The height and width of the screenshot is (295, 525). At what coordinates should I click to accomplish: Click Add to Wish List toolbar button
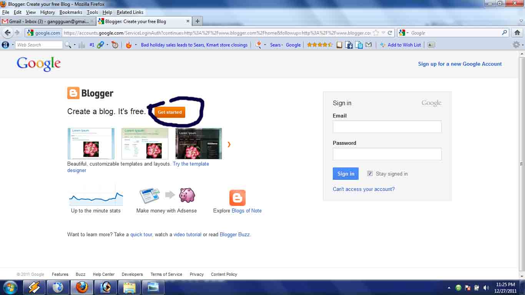(400, 45)
